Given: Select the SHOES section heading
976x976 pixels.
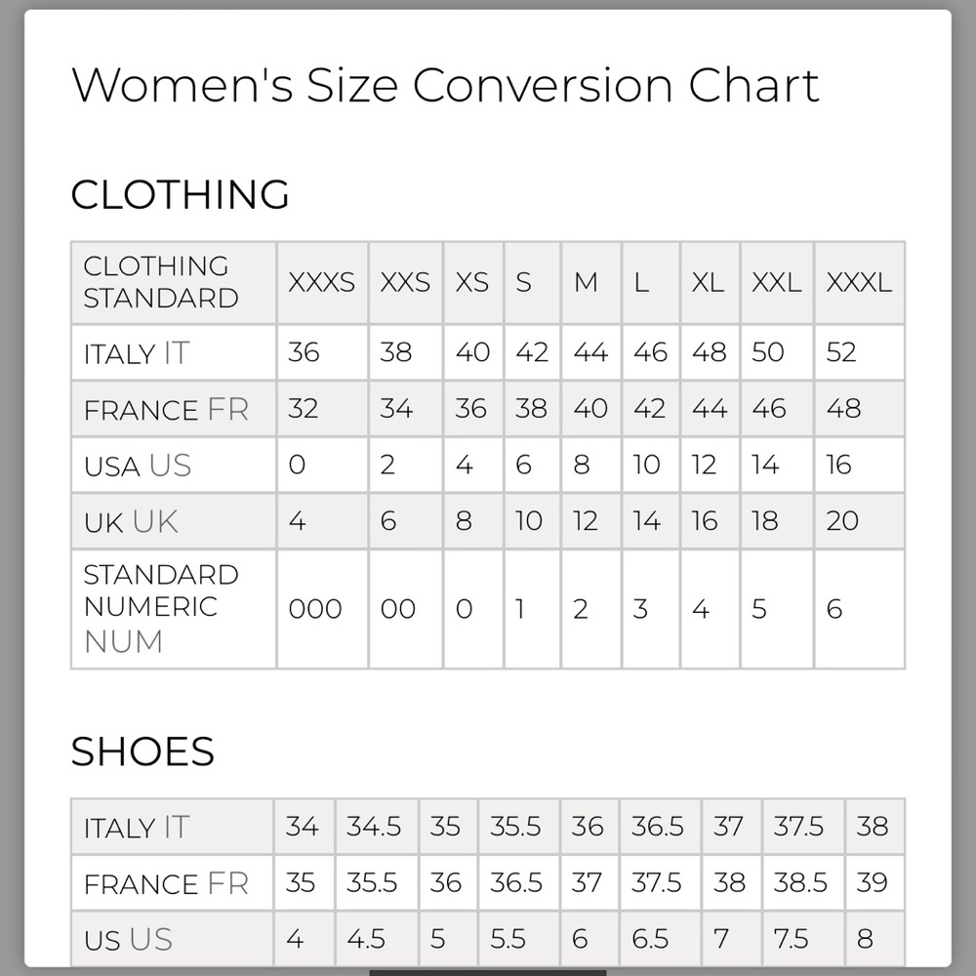Looking at the screenshot, I should (x=142, y=752).
